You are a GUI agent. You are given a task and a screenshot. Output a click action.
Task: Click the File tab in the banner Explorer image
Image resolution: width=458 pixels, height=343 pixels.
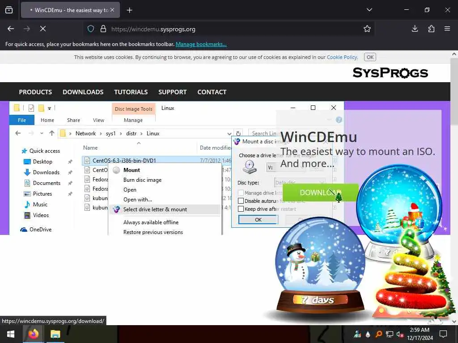point(22,120)
